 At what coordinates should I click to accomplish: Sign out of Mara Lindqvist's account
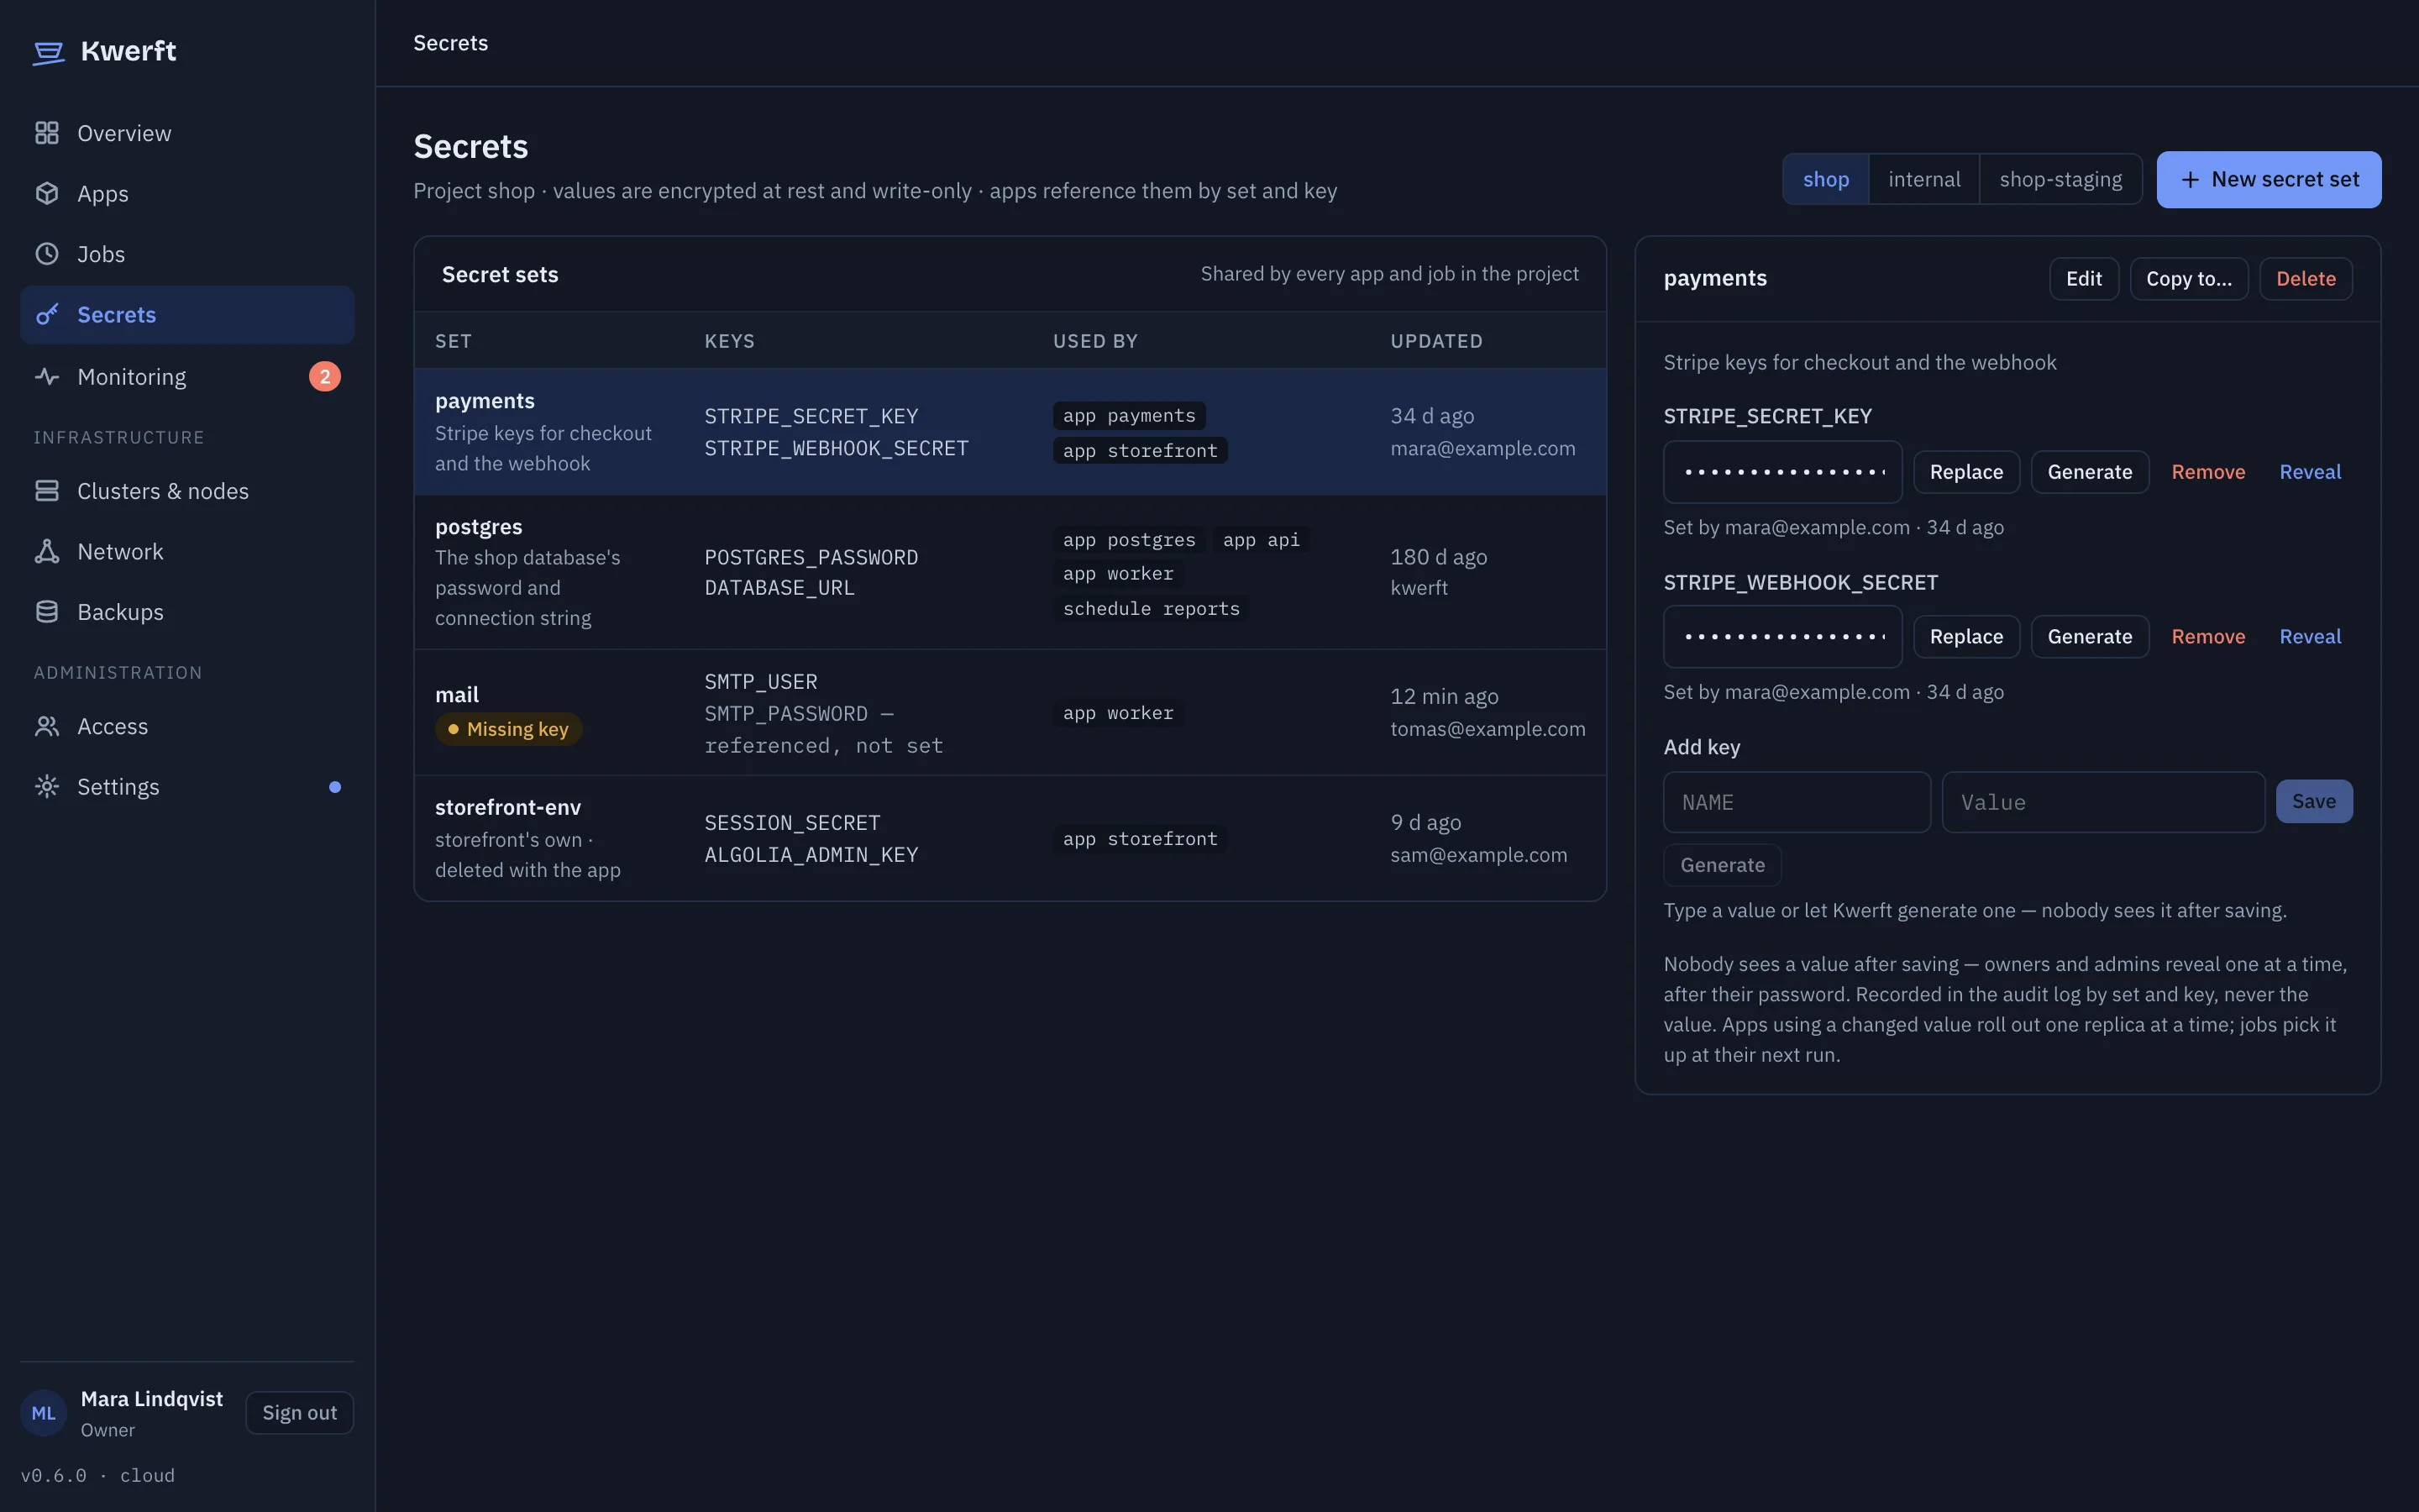point(299,1413)
